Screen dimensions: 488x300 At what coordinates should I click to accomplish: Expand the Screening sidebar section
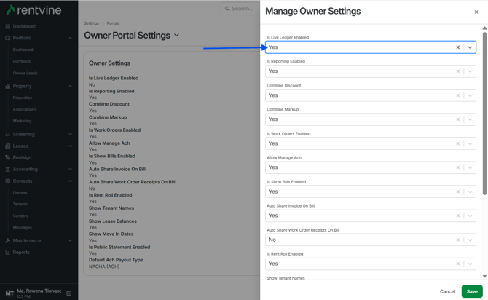[x=71, y=135]
